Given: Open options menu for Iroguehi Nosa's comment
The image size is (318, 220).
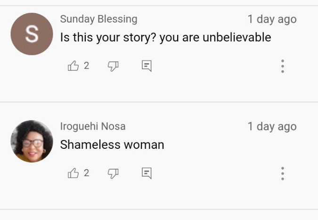Looking at the screenshot, I should point(282,173).
